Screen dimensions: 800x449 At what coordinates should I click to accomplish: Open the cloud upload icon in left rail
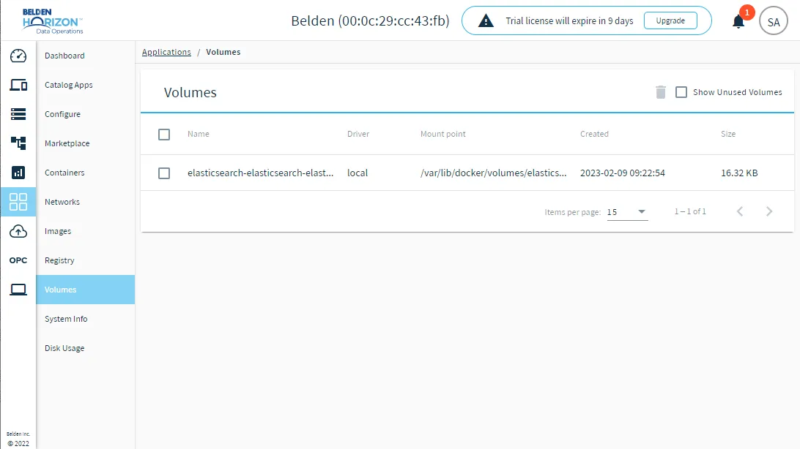[x=18, y=231]
